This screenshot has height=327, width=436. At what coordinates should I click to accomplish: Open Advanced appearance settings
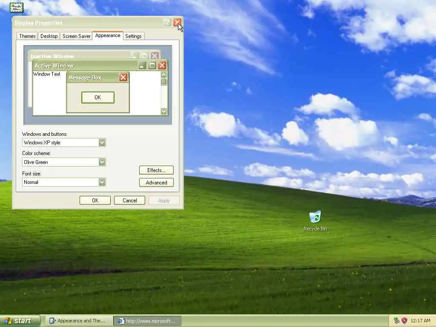[156, 183]
